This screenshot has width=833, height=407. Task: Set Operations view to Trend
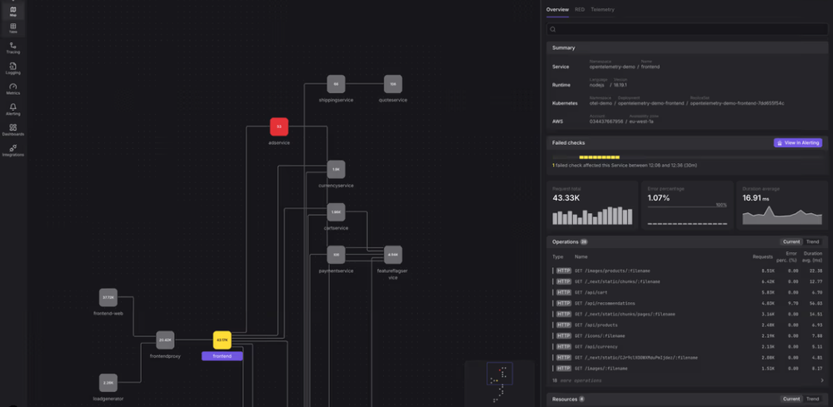812,242
